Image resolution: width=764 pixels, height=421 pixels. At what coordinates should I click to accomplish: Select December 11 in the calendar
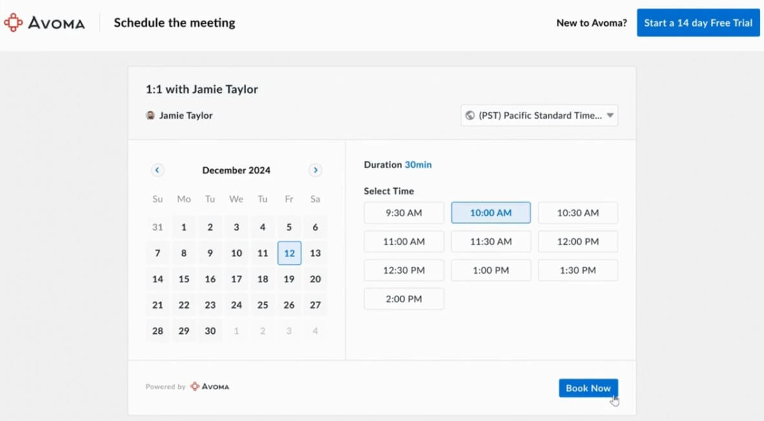click(x=262, y=253)
